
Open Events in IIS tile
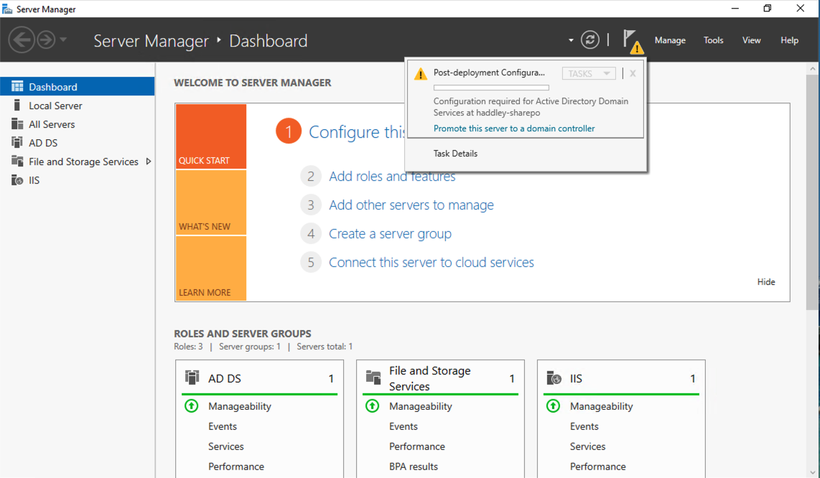[584, 426]
